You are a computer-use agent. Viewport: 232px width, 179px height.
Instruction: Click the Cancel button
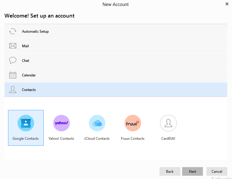(x=217, y=172)
